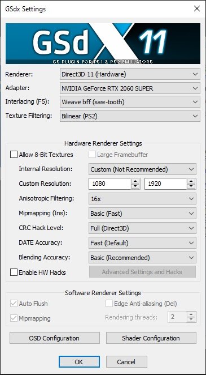Change the Texture Filtering selection
The width and height of the screenshot is (206, 375).
click(x=130, y=116)
